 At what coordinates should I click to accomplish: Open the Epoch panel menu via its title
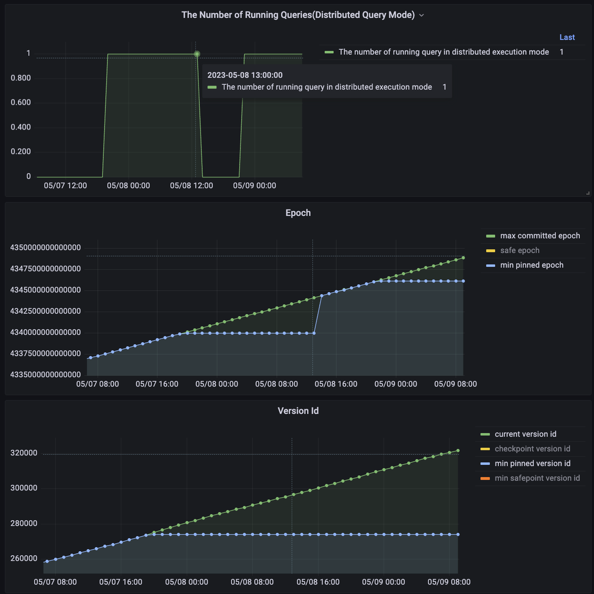coord(298,213)
